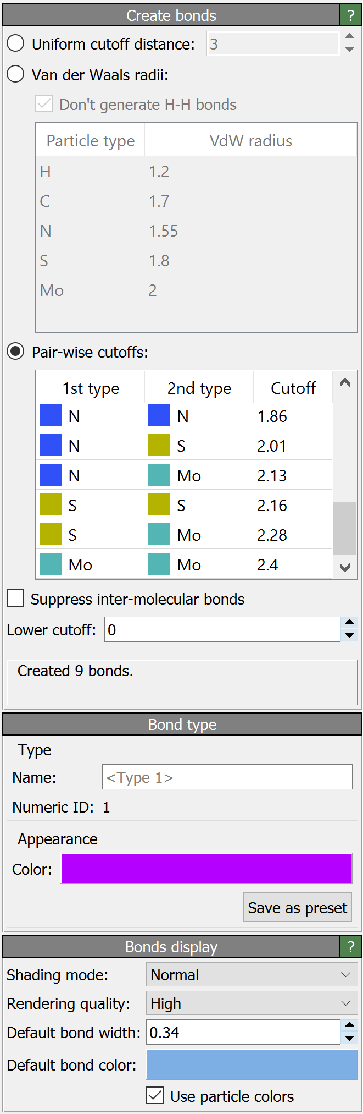Open help for Create bonds panel
363x1114 pixels.
[351, 15]
